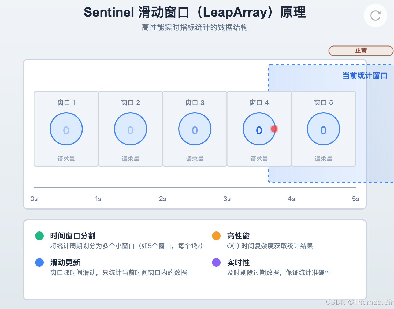
Task: Click the 正常 status pill
Action: click(x=361, y=51)
